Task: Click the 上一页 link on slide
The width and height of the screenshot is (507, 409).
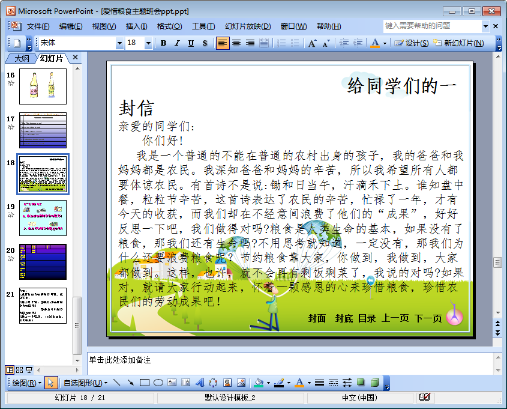Action: pos(395,318)
